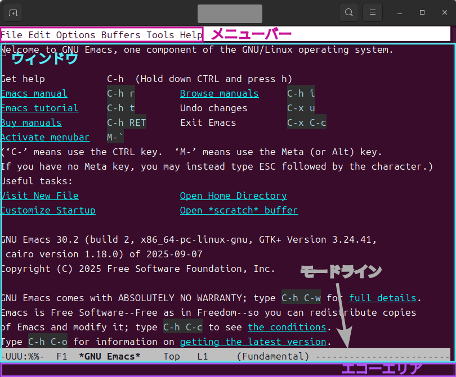Screen dimensions: 456x377
Task: Click the Open Home Directory link
Action: tap(233, 196)
